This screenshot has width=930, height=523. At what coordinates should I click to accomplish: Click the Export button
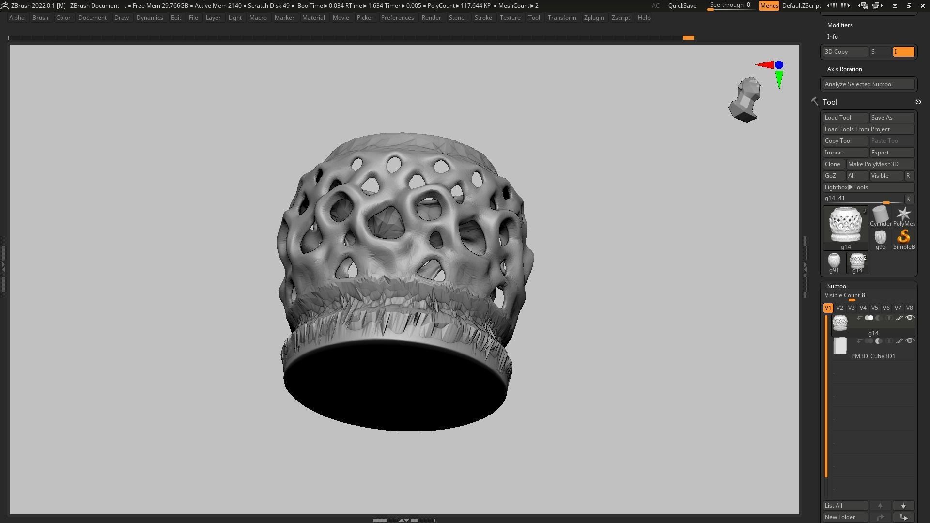coord(892,153)
